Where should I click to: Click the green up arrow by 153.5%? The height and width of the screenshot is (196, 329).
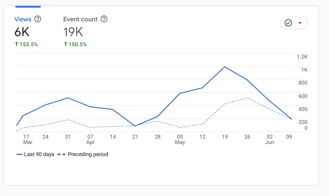click(16, 44)
